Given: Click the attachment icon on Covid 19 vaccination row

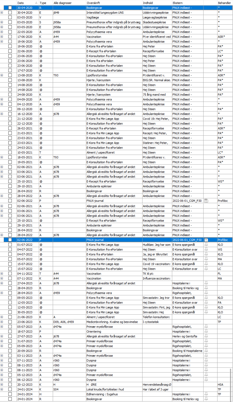Looking at the screenshot, I should pos(206,264).
